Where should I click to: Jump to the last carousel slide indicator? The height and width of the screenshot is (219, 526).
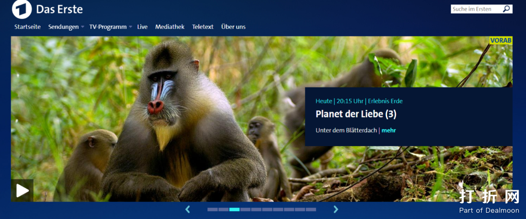click(x=311, y=209)
